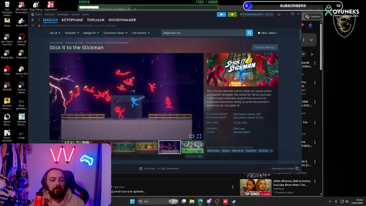Open the WOODYWALKER profile tab
The image size is (366, 206).
[x=122, y=20]
